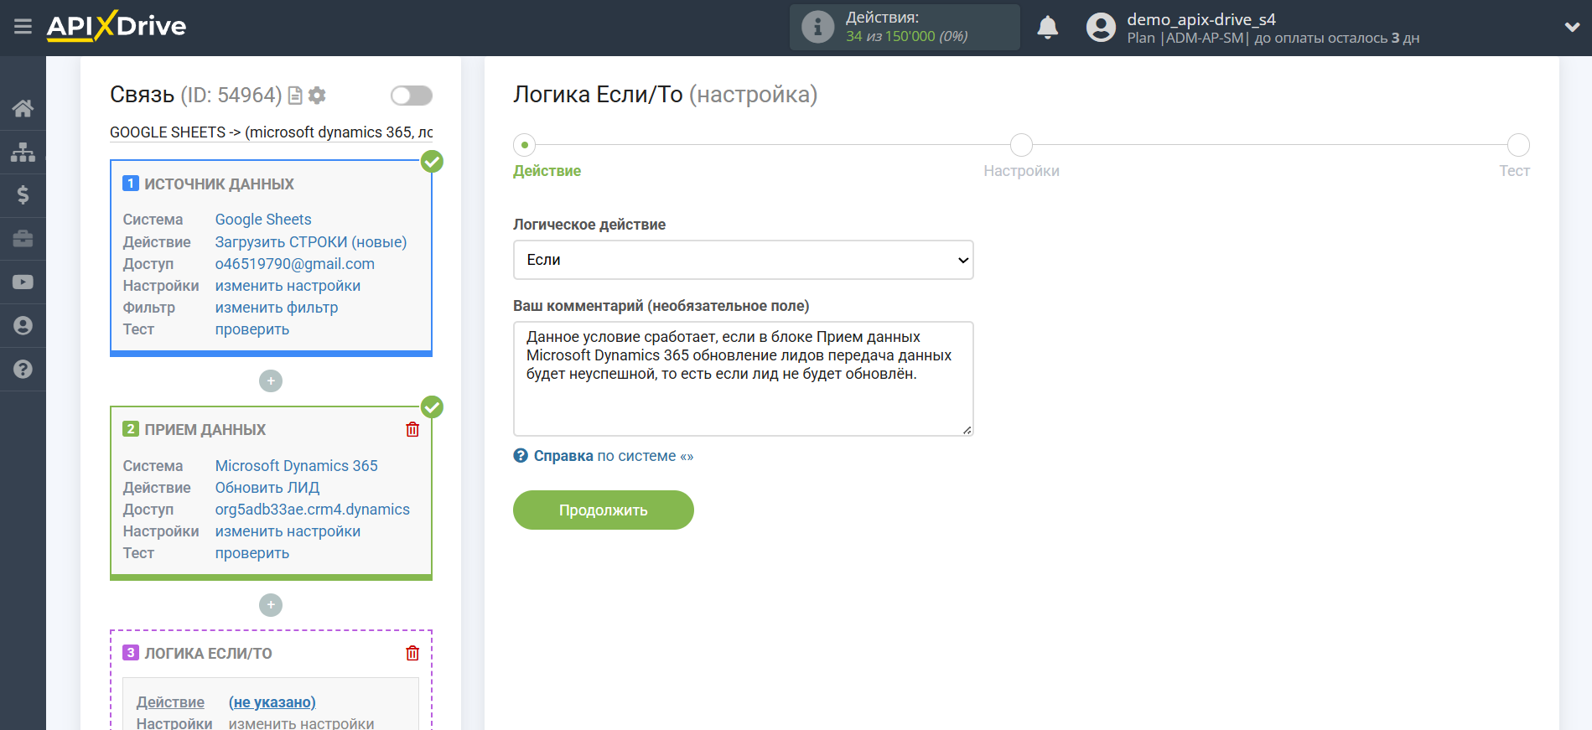Viewport: 1592px width, 730px height.
Task: Add block after Прием данных
Action: pos(271,605)
